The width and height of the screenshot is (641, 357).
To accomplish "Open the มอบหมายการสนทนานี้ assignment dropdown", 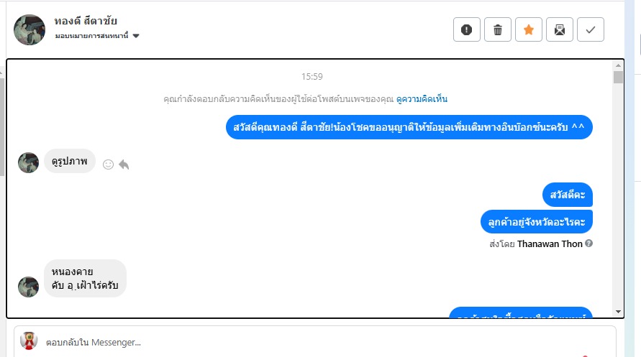I will tap(97, 36).
